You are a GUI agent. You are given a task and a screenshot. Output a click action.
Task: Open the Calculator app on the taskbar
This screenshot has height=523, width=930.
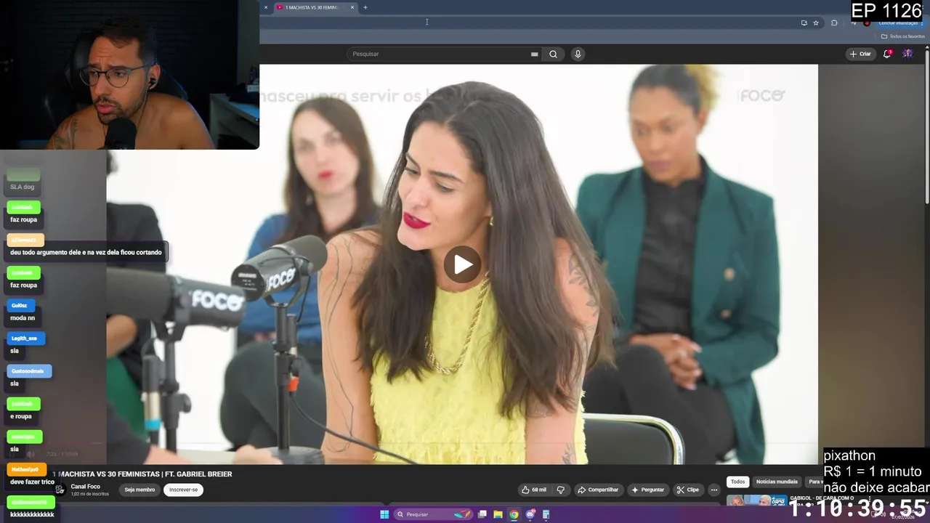[546, 514]
